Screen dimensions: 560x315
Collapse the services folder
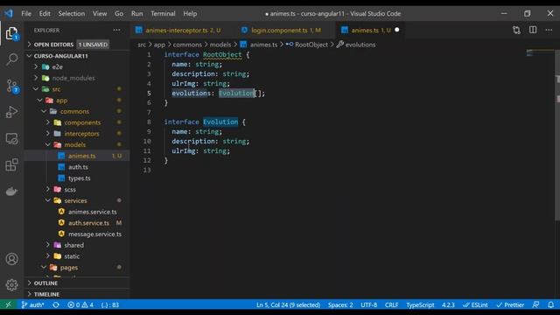click(x=77, y=200)
